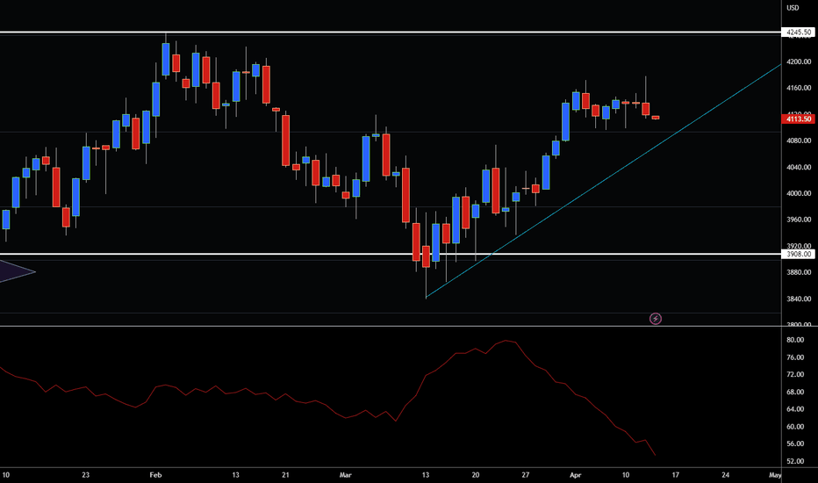Image resolution: width=818 pixels, height=483 pixels.
Task: Click the 64.00 indicator scale label
Action: pyautogui.click(x=795, y=409)
